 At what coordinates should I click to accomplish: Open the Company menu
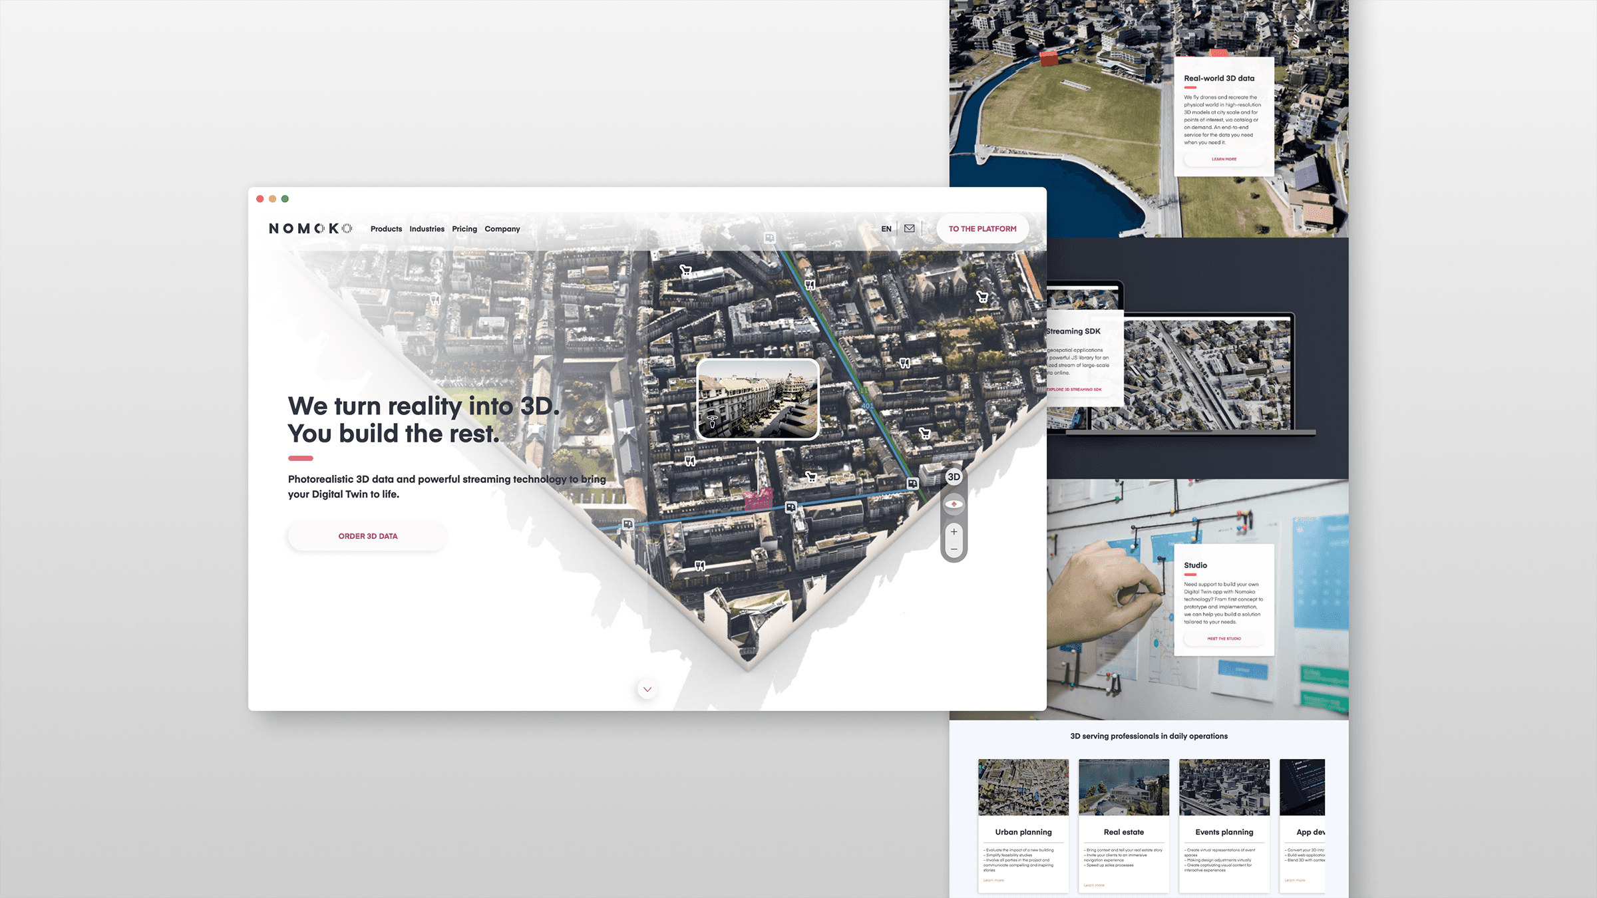[502, 229]
